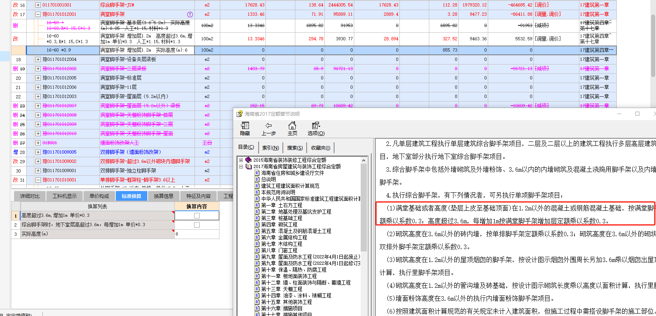Screen dimensions: 656x316
Task: Expand the 2015海南省装饰装修工程综合定额 tree node
Action: (x=241, y=160)
